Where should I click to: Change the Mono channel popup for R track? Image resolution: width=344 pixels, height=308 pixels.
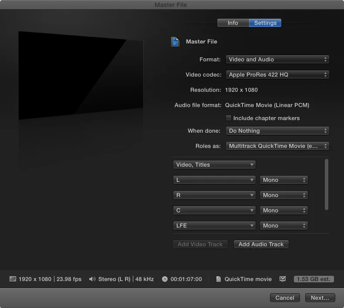pyautogui.click(x=283, y=195)
